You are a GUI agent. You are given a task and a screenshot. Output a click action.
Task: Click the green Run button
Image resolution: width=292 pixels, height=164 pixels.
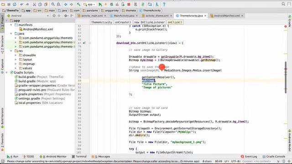[100, 4]
